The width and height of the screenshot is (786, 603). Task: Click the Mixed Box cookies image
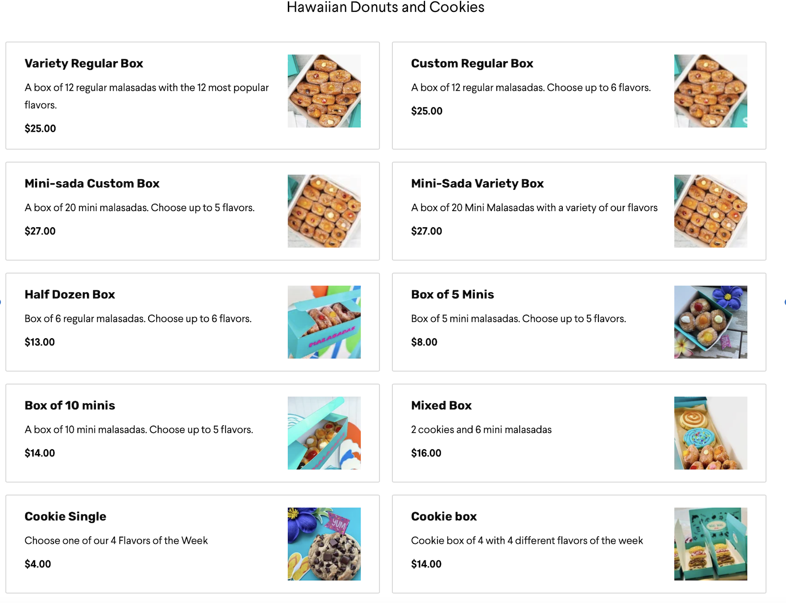(x=710, y=433)
